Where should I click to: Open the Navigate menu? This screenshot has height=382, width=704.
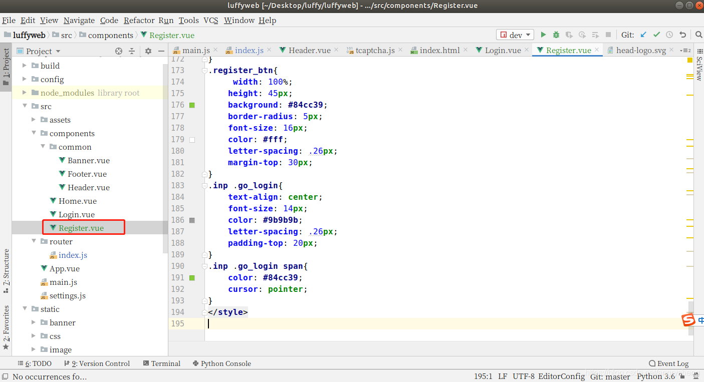tap(79, 20)
